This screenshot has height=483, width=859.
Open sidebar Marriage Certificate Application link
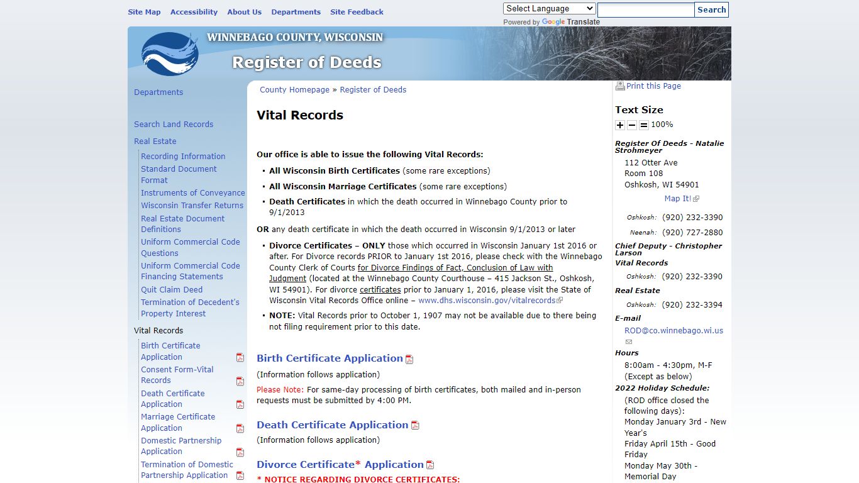click(178, 423)
